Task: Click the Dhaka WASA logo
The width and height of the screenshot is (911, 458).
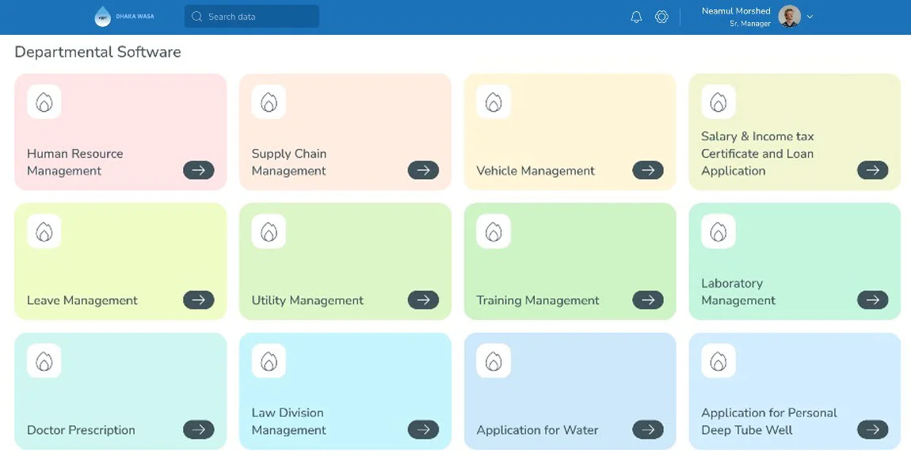Action: coord(103,17)
